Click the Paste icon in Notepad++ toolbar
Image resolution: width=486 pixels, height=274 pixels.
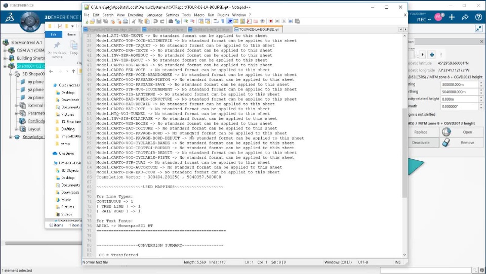click(147, 21)
